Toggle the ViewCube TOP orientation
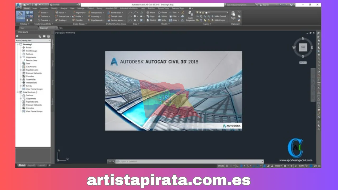 coord(303,47)
